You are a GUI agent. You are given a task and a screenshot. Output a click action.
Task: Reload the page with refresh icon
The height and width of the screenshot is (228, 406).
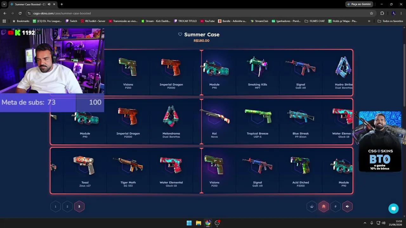20,13
